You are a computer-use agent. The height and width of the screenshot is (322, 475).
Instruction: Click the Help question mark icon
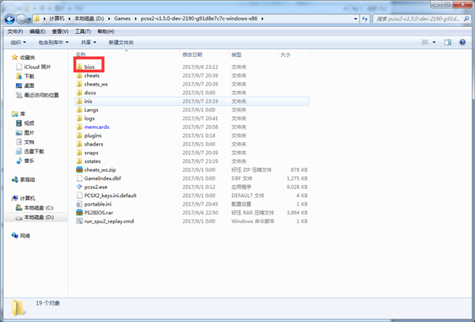pos(462,42)
